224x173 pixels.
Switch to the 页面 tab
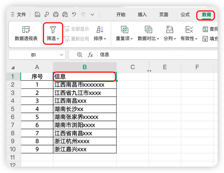pos(163,15)
